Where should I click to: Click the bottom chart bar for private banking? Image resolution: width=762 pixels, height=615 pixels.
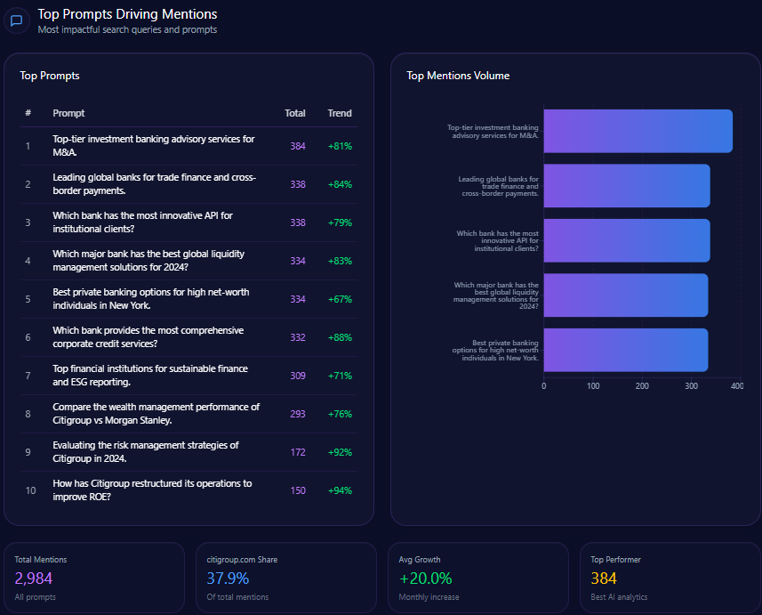625,350
